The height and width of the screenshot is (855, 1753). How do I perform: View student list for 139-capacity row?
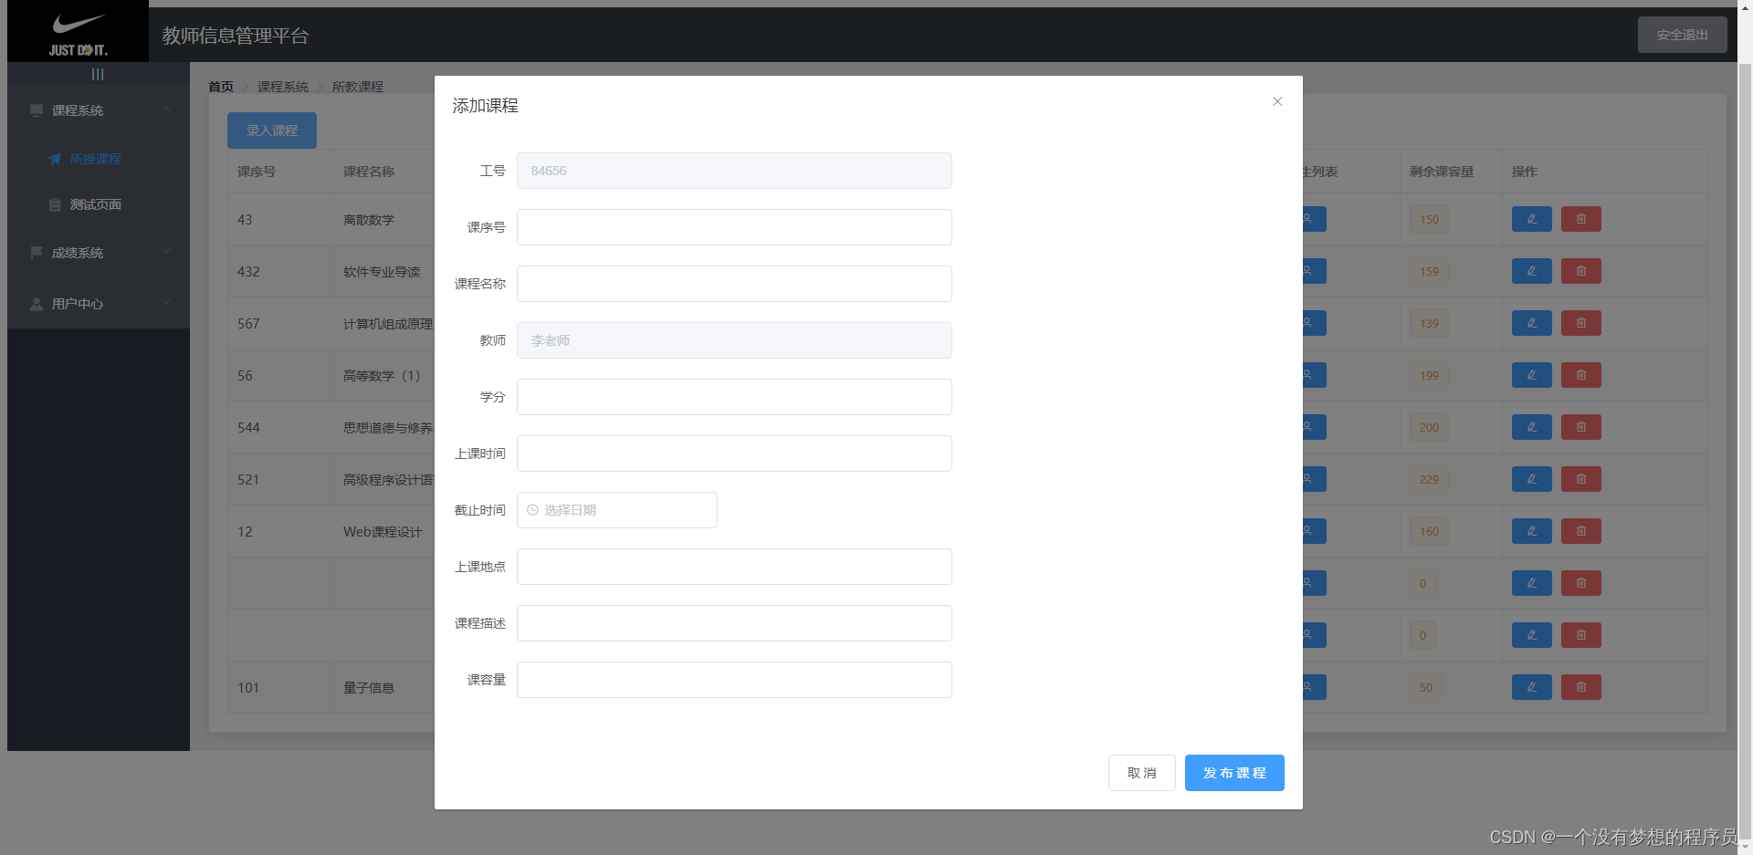(1314, 323)
